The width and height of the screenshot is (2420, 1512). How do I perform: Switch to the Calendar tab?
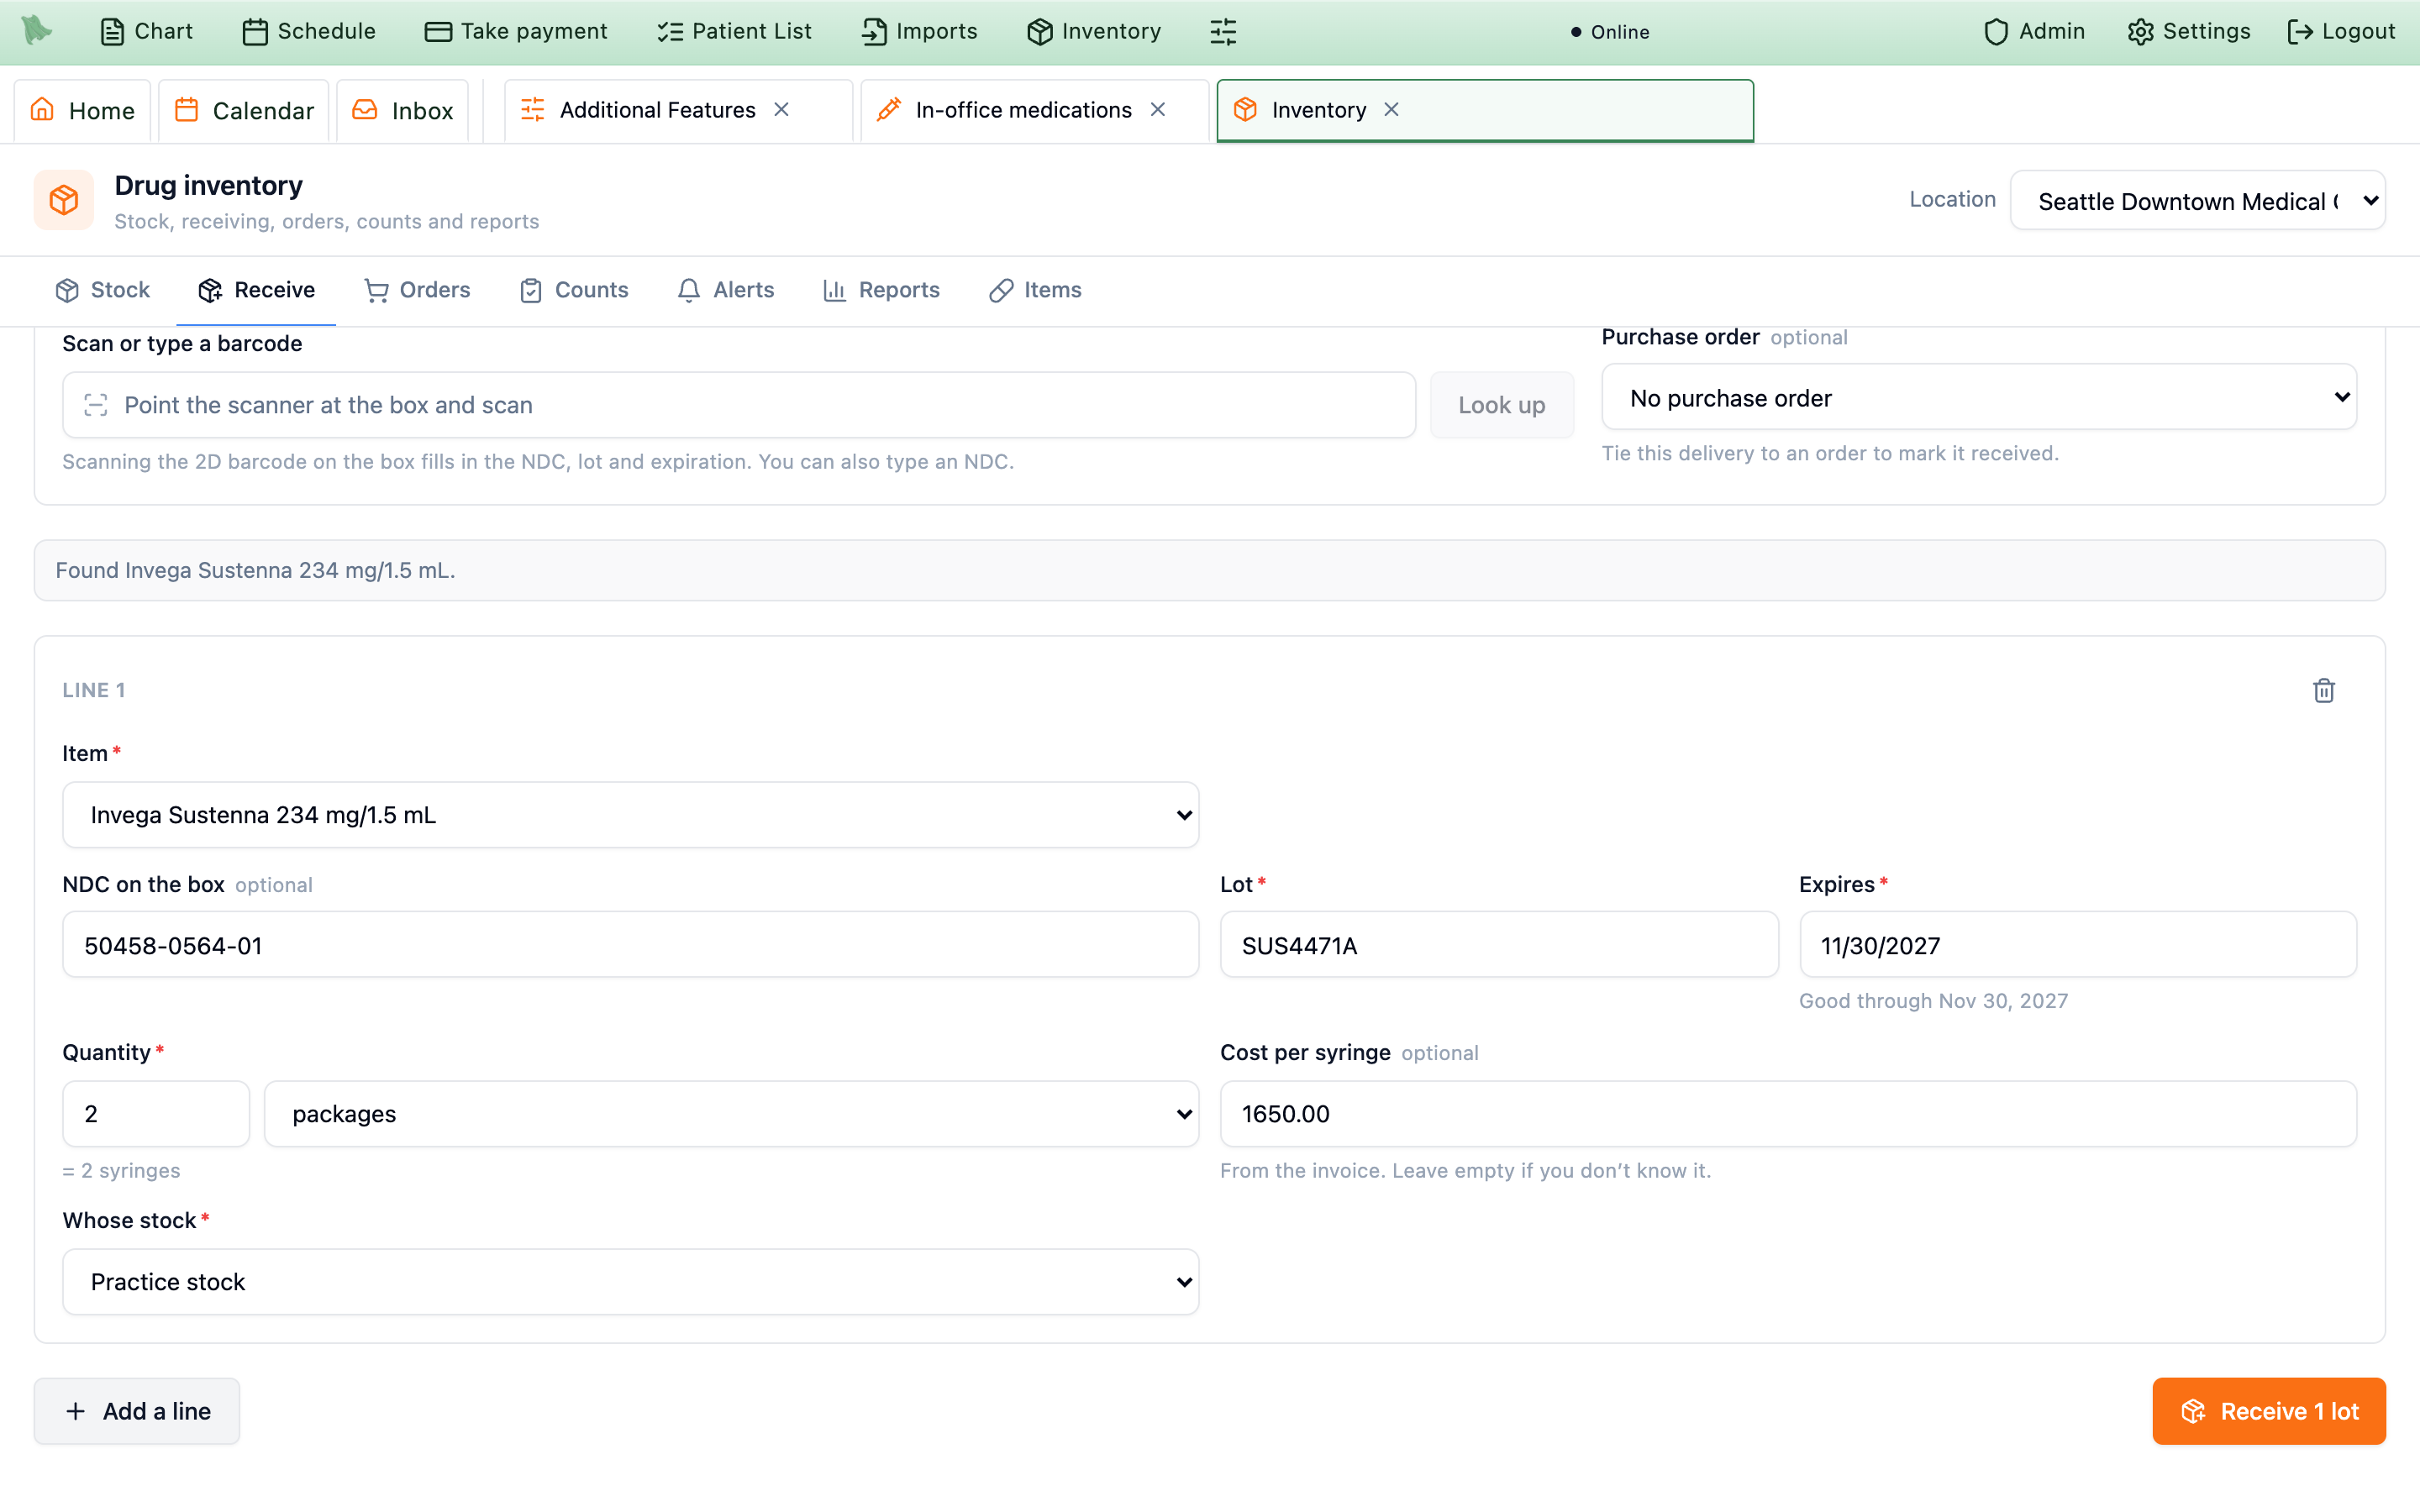click(x=244, y=110)
